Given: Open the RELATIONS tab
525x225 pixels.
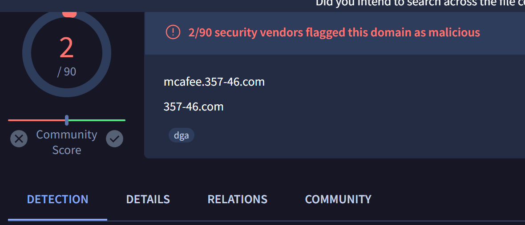Looking at the screenshot, I should pyautogui.click(x=238, y=199).
